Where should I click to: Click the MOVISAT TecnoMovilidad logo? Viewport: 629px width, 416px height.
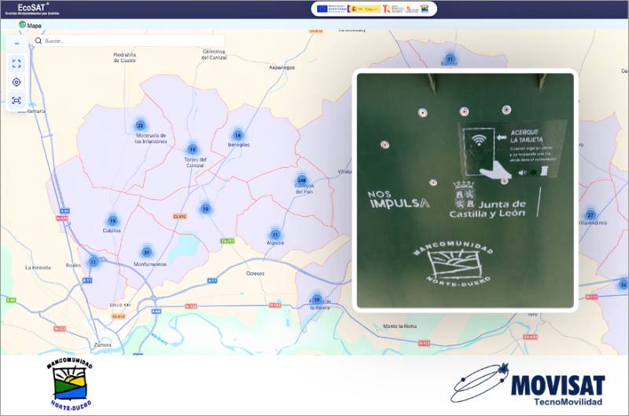(x=528, y=385)
